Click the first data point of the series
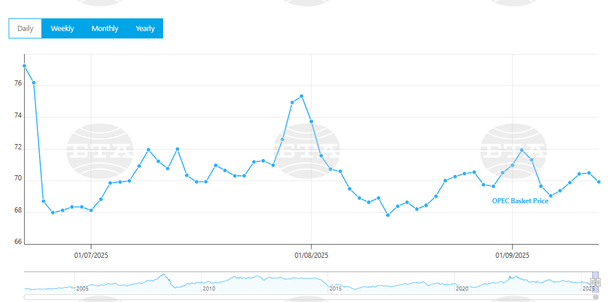The image size is (613, 302). click(24, 66)
